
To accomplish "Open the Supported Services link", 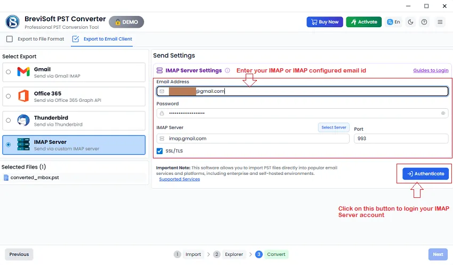I will point(180,179).
